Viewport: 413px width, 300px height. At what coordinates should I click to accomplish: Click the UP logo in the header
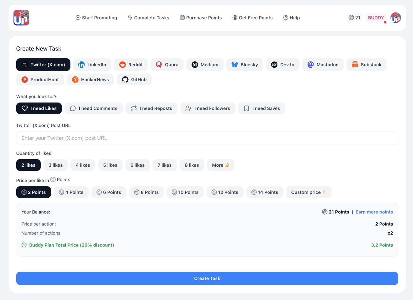(21, 18)
